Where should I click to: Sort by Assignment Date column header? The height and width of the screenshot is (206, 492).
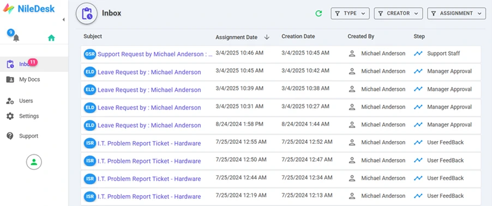pos(236,37)
